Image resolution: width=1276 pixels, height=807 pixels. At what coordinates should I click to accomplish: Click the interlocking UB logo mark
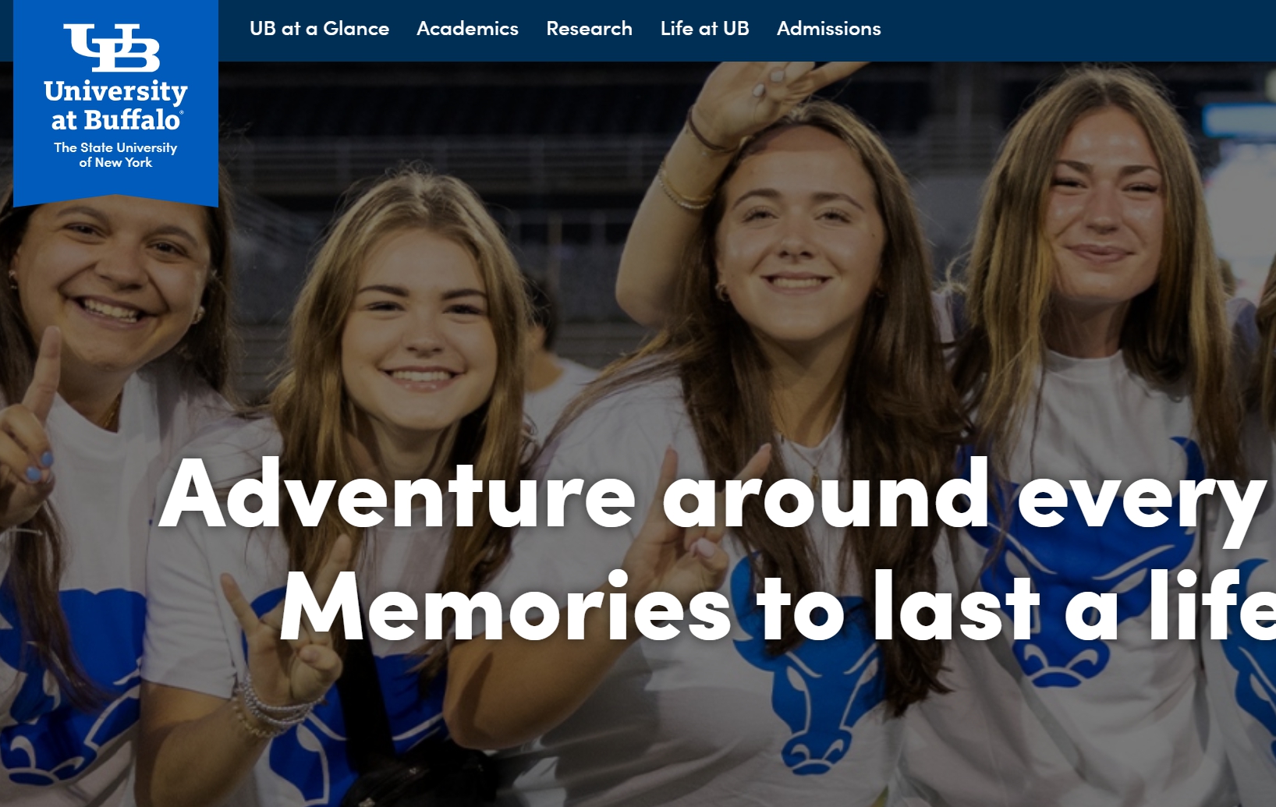click(112, 48)
